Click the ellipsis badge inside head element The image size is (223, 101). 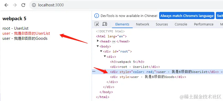(x=114, y=42)
